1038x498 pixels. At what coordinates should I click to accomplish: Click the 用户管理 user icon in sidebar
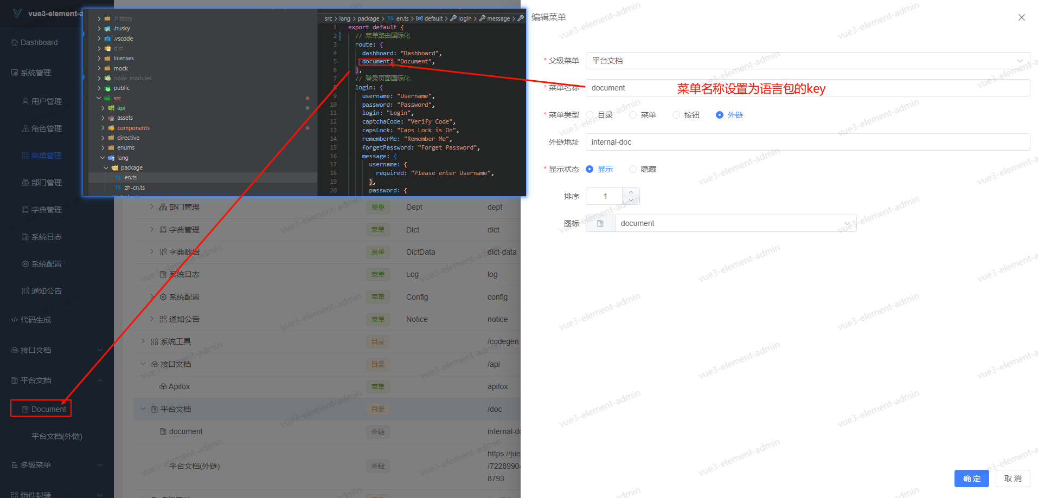coord(25,101)
